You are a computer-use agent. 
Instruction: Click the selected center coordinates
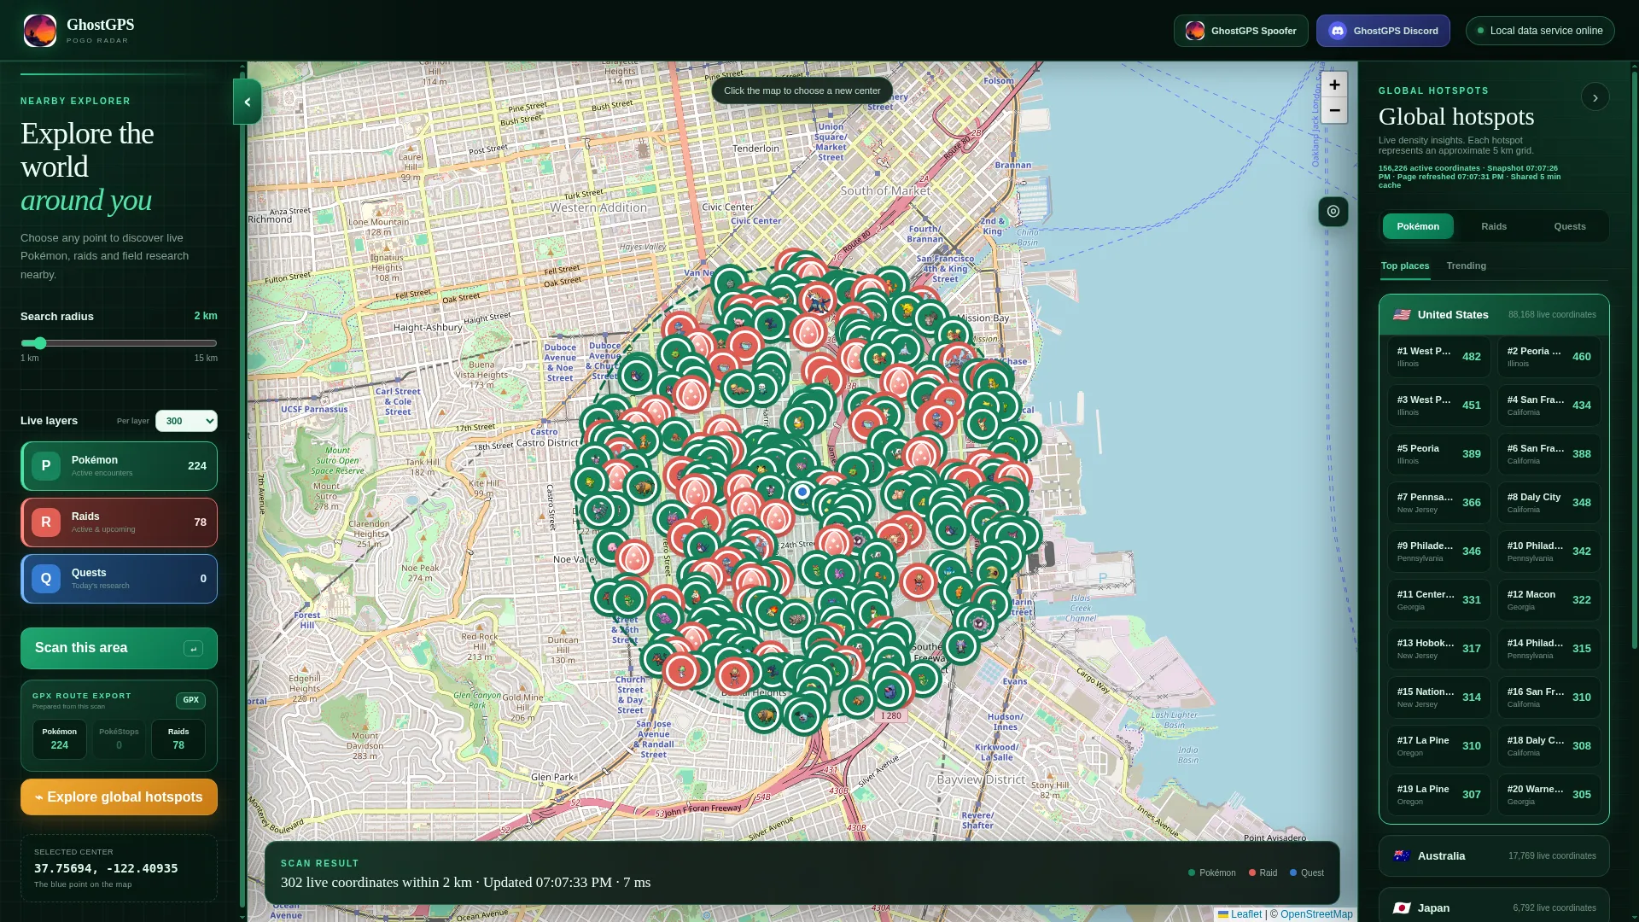point(106,869)
